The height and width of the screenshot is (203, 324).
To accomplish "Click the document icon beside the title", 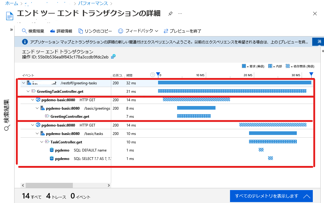I will coord(10,16).
